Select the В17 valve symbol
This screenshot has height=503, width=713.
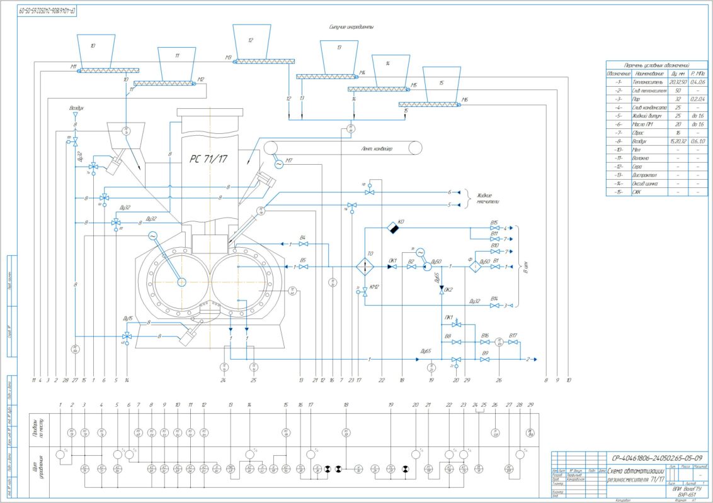point(513,342)
